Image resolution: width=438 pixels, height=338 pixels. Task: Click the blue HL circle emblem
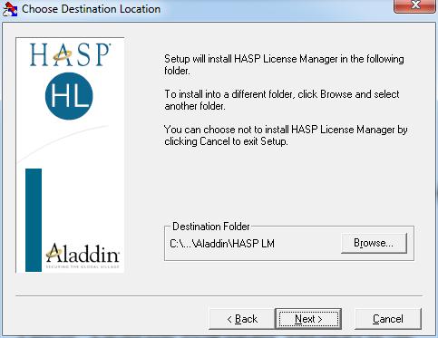point(69,96)
